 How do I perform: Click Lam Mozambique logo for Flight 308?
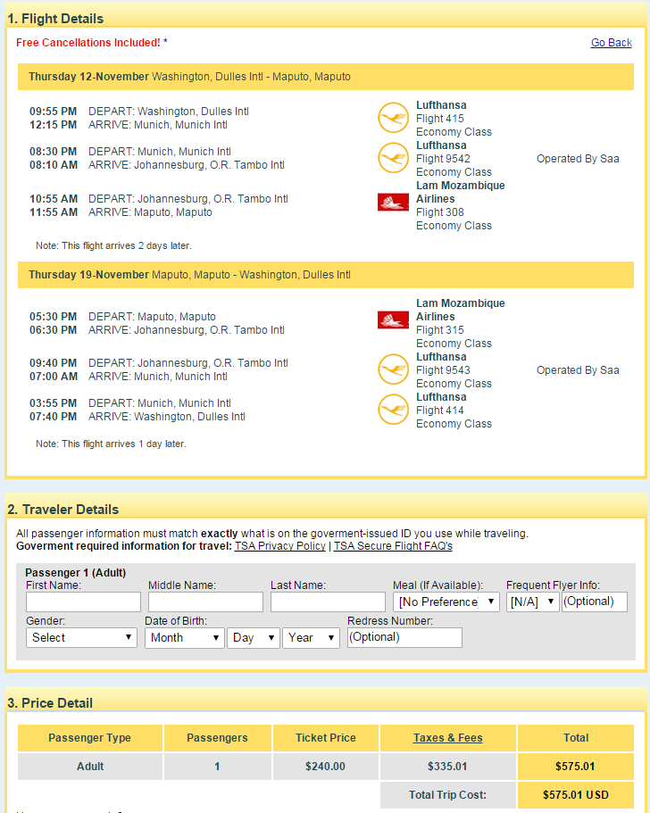click(393, 202)
